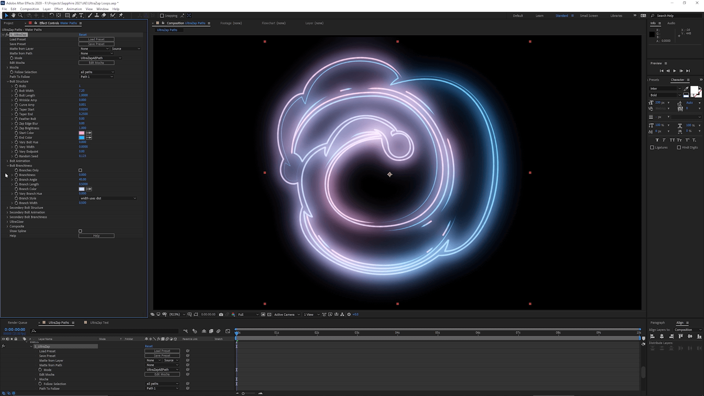
Task: Select the Puppet Pin tool
Action: (121, 15)
